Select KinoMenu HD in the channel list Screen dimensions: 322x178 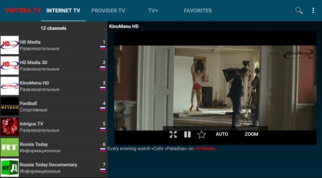pos(54,86)
